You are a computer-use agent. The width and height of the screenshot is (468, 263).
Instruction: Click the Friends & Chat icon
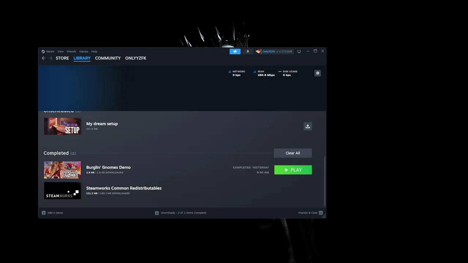coord(321,213)
